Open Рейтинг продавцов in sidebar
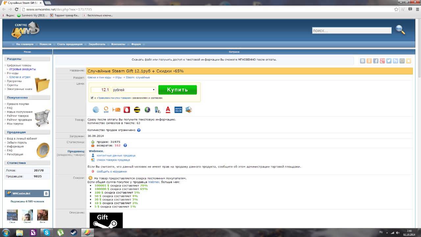 click(x=19, y=120)
